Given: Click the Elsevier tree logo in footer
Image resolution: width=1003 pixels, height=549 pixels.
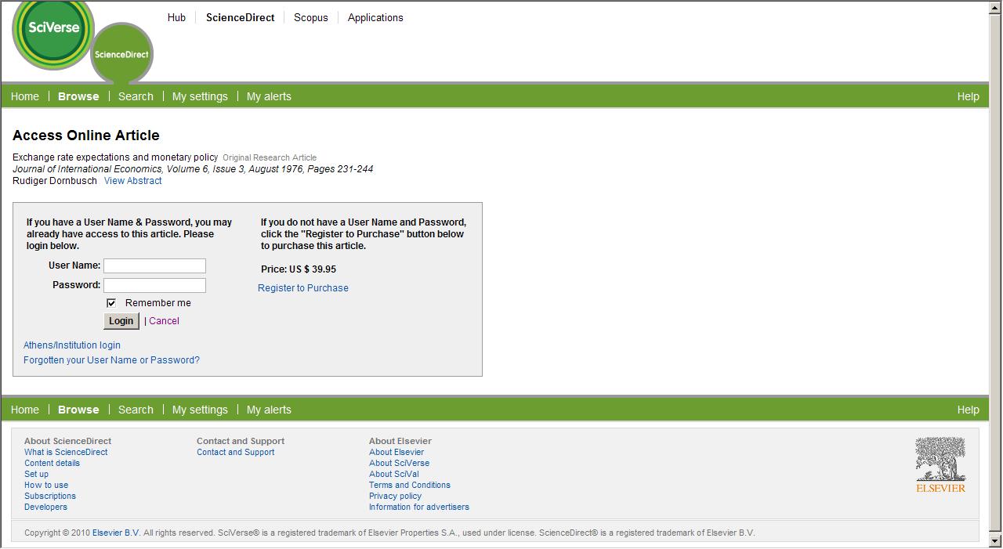Looking at the screenshot, I should [940, 465].
